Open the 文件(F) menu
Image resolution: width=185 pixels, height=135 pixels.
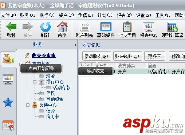coord(8,15)
